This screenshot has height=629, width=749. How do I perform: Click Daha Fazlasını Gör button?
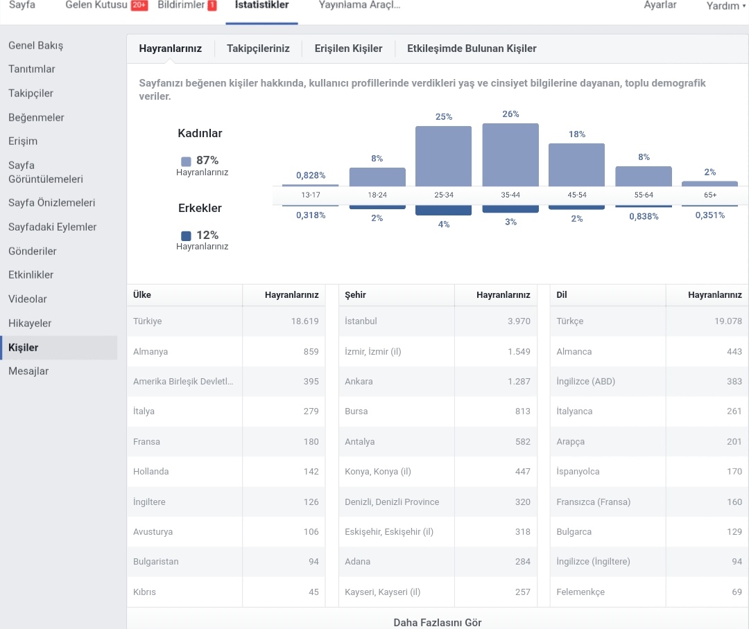pyautogui.click(x=437, y=622)
